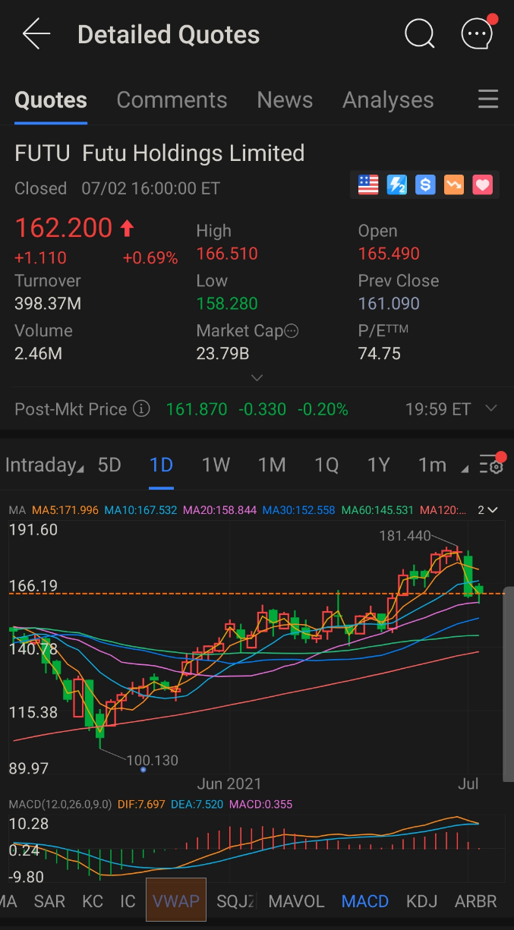Select the 1M chart period

click(x=271, y=465)
